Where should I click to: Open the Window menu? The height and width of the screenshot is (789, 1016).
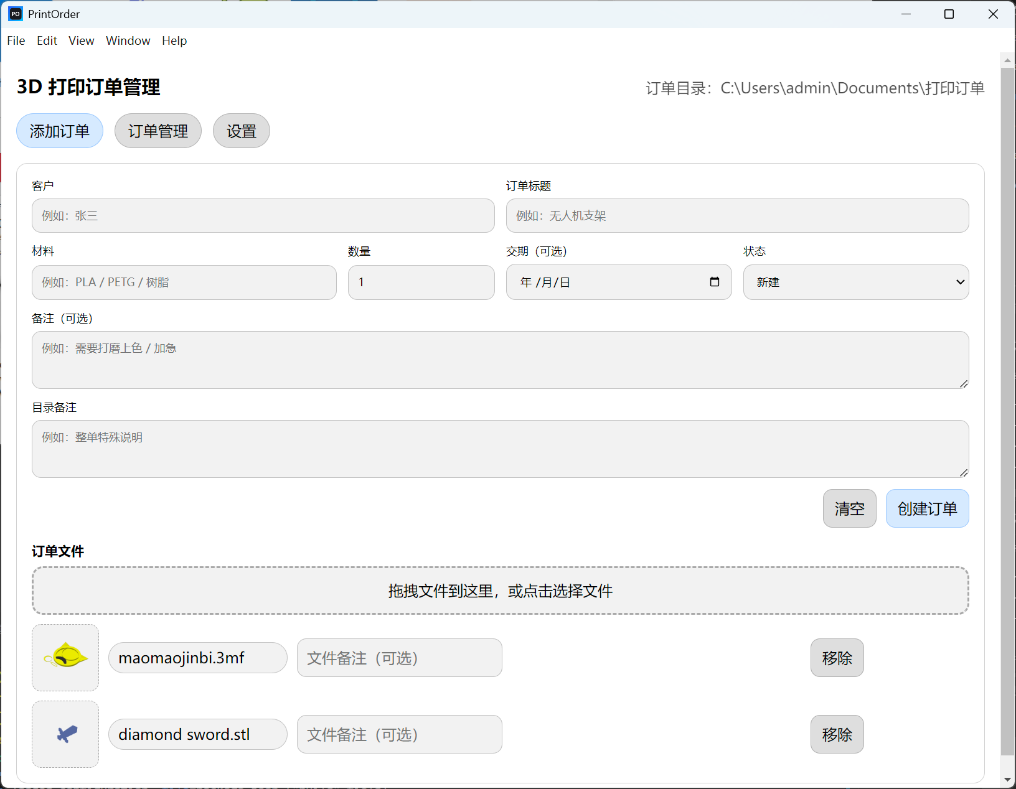(x=128, y=40)
